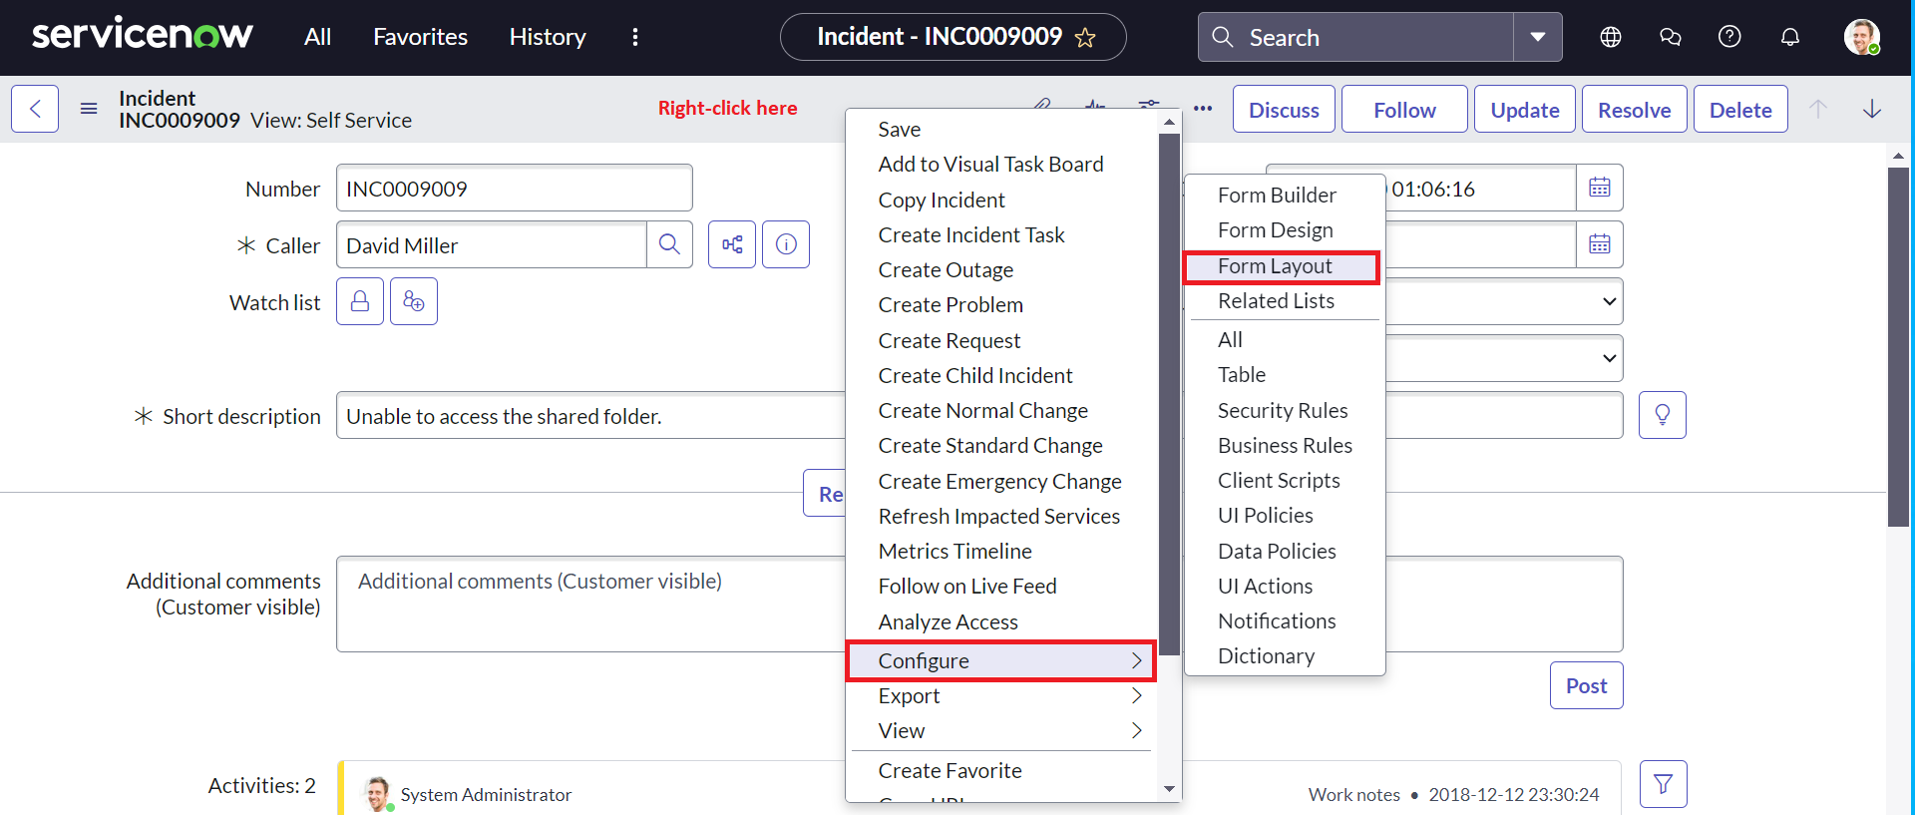
Task: Open the second date field calendar icon
Action: click(1600, 244)
